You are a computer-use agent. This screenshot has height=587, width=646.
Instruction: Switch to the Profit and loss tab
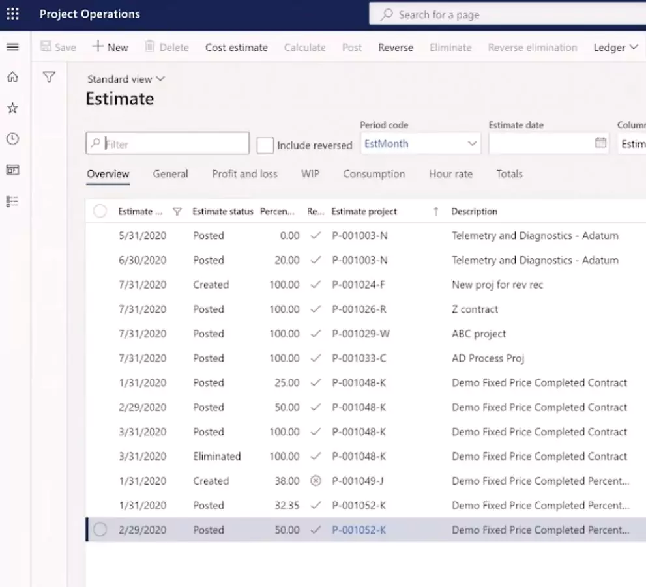244,174
